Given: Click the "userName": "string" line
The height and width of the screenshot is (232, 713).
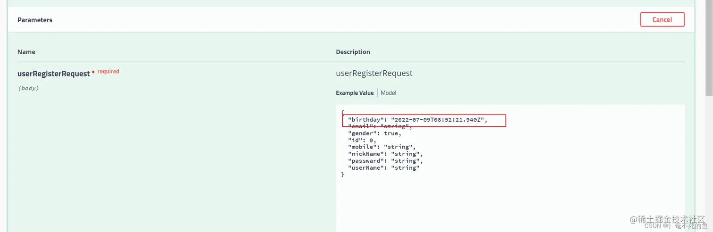Looking at the screenshot, I should [384, 167].
